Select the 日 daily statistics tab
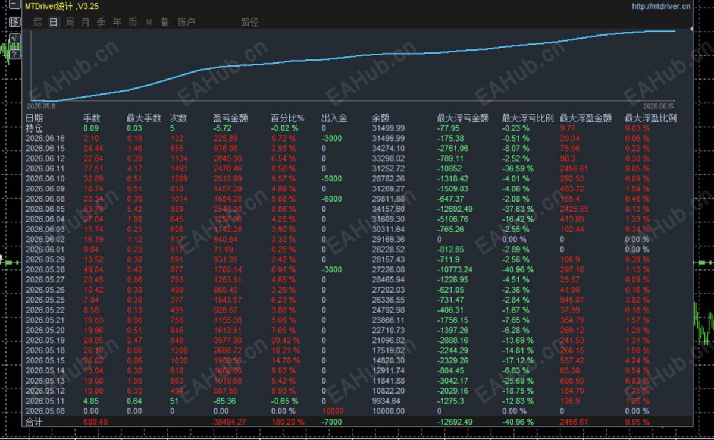The width and height of the screenshot is (714, 440). tap(54, 22)
